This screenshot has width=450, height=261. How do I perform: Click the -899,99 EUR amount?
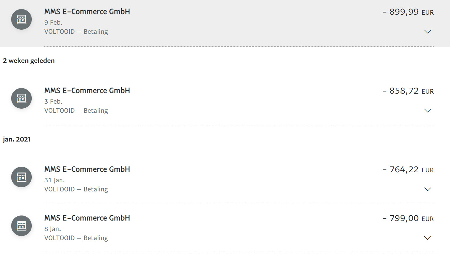(x=408, y=12)
